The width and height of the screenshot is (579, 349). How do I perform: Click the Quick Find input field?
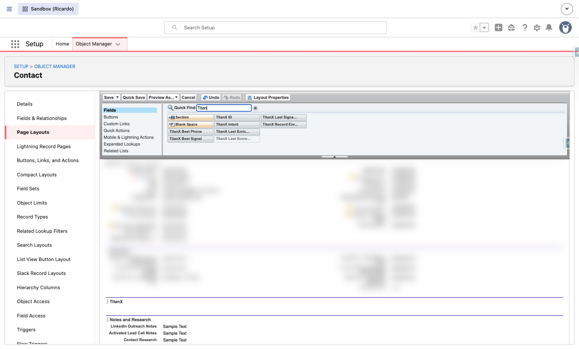click(x=224, y=108)
